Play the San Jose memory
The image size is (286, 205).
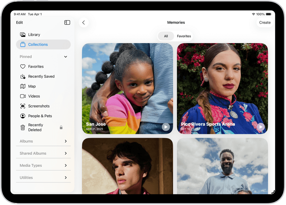pyautogui.click(x=166, y=127)
